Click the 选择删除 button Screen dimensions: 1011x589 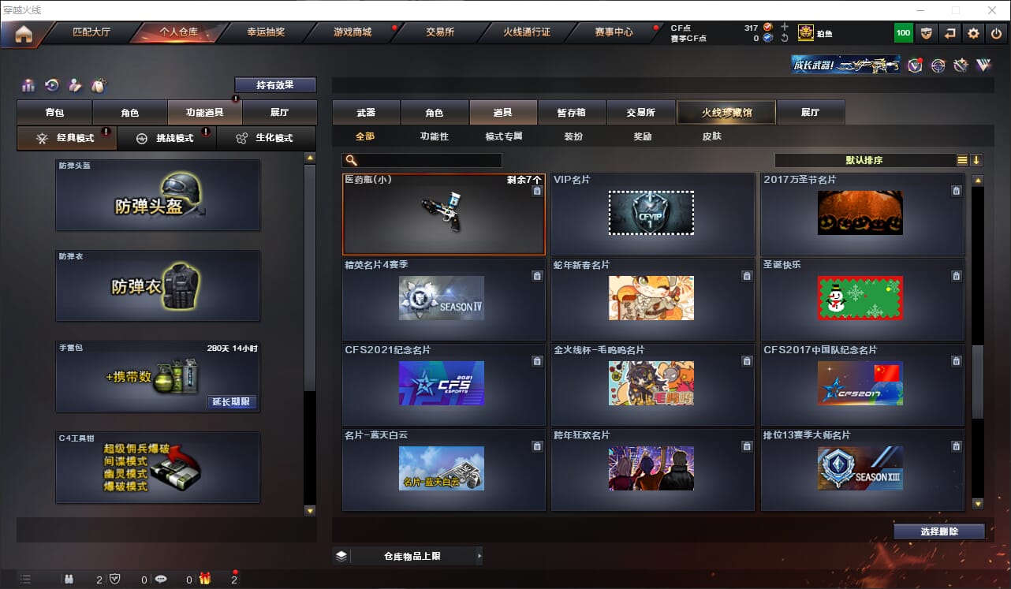point(939,531)
